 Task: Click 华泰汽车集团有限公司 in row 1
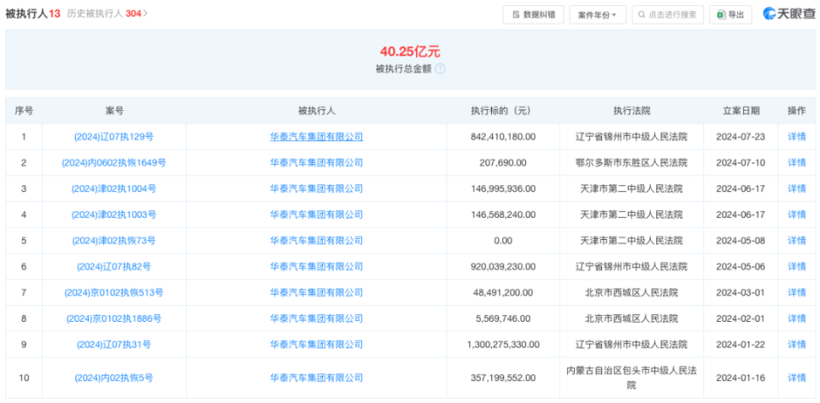(x=317, y=137)
